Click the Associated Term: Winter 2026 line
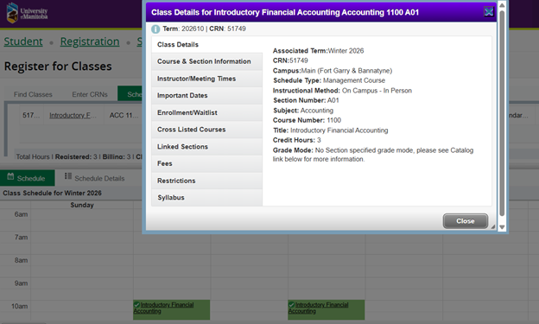539x324 pixels. tap(319, 51)
